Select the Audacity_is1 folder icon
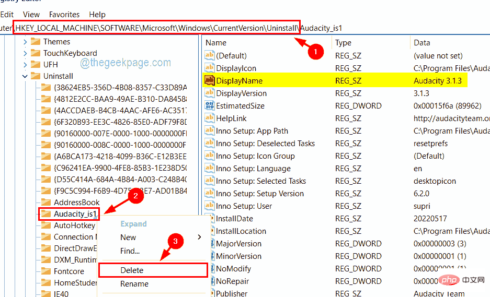The width and height of the screenshot is (490, 297). point(46,213)
